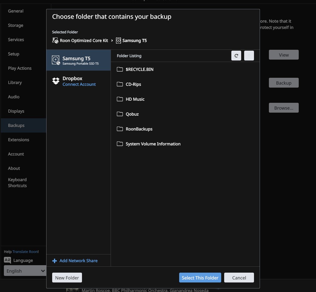This screenshot has height=292, width=316.
Task: Click the Select This Folder button
Action: click(200, 278)
